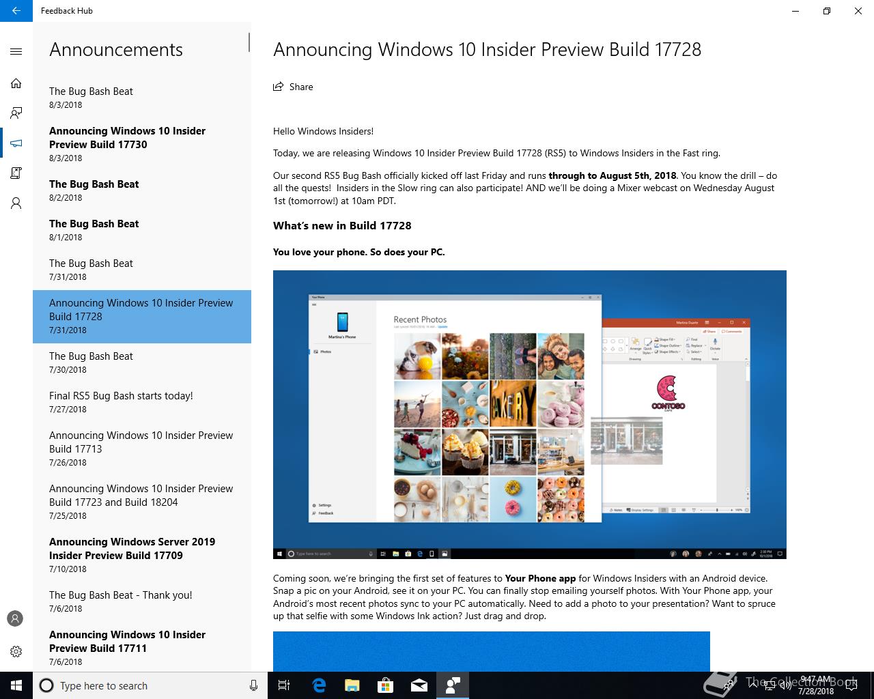Click the Windows Start button

tap(16, 685)
